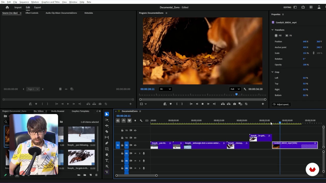Collapse the Transform section
The width and height of the screenshot is (326, 183).
coord(273,30)
